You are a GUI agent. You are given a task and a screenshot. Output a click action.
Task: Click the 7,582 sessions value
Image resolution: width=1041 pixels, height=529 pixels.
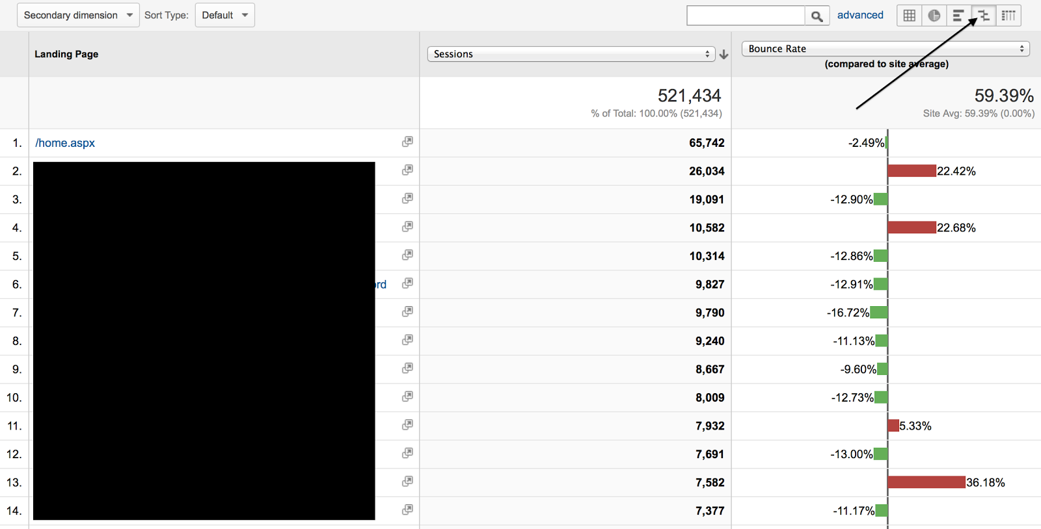click(x=710, y=482)
